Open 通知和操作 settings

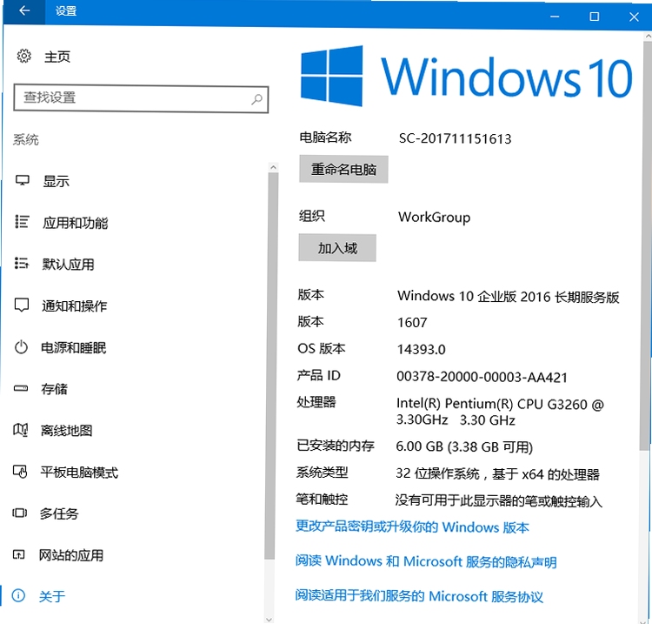(75, 306)
